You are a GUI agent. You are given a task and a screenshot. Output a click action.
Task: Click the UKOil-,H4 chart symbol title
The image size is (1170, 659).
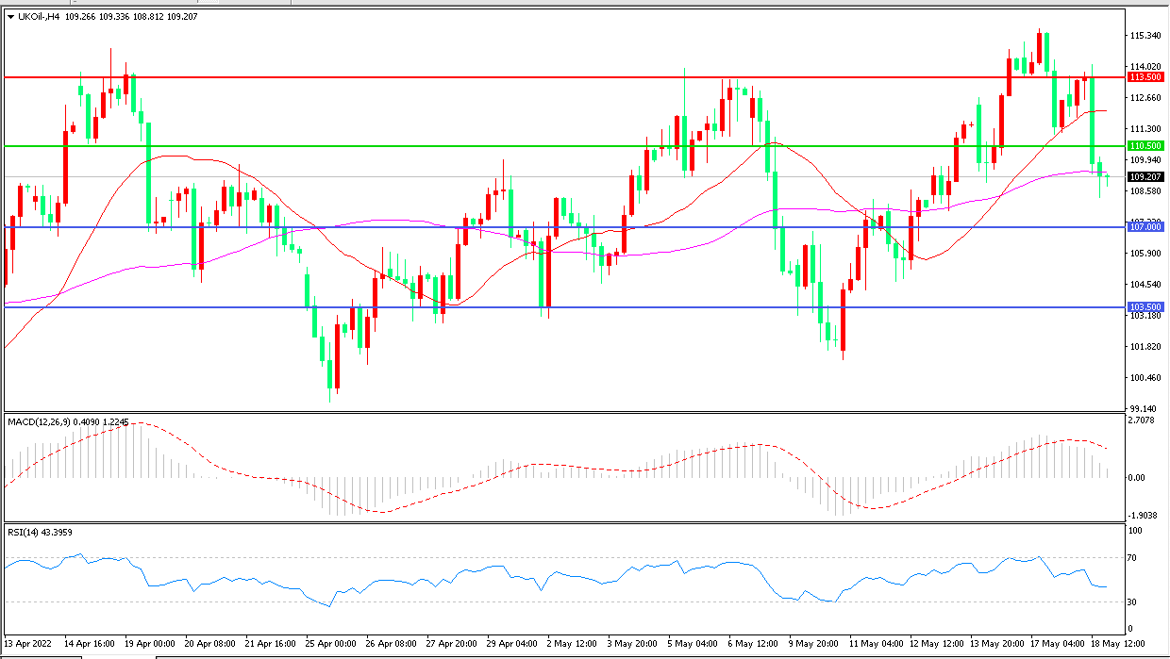click(x=40, y=17)
